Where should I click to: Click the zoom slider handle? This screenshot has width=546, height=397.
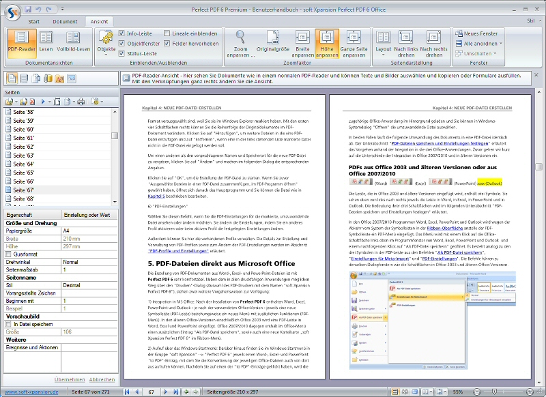pyautogui.click(x=494, y=392)
